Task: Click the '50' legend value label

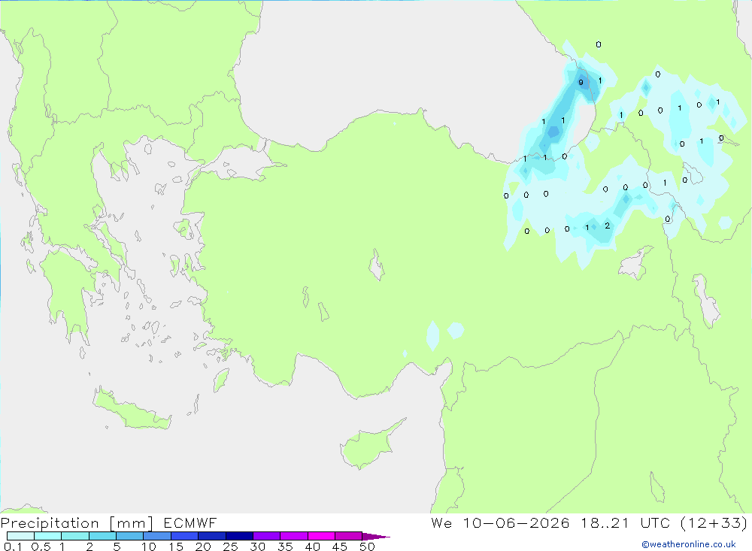Action: (x=367, y=546)
